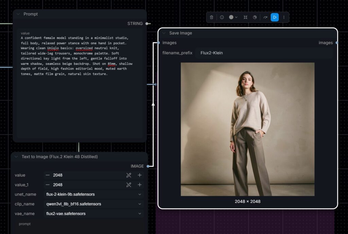Screen dimensions: 348x234
Task: Click the Text to Image (Flux.2 Klein 4B Distilled) title
Action: point(60,157)
